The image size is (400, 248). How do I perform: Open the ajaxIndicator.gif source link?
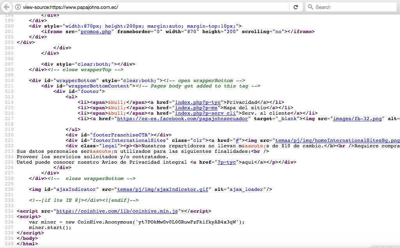coord(163,189)
